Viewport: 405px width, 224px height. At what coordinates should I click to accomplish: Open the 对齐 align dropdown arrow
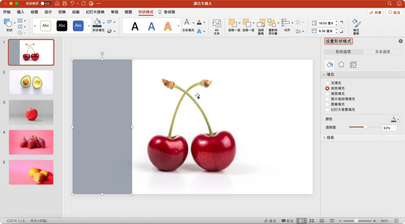(292, 22)
